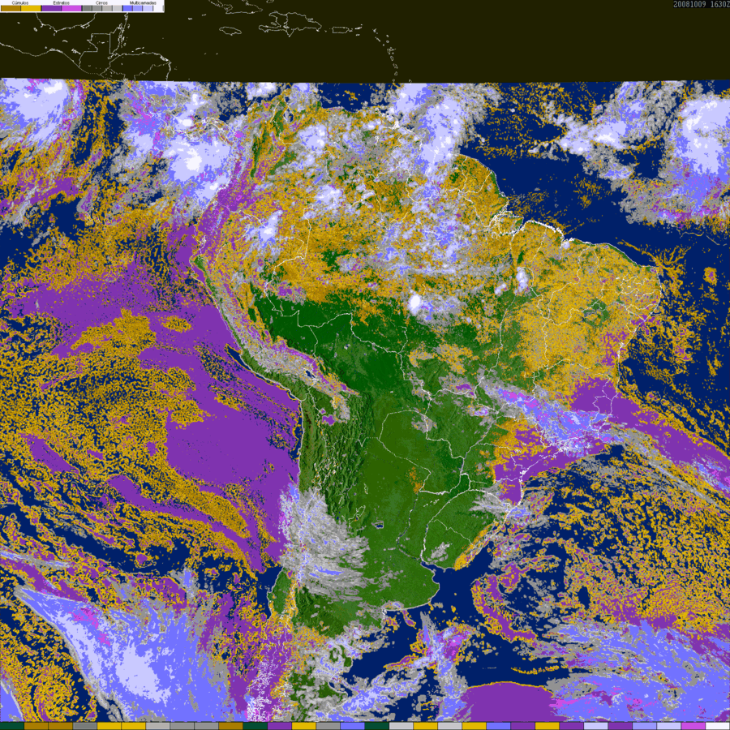
Task: Click the 20081009 1630Z timestamp
Action: click(701, 4)
